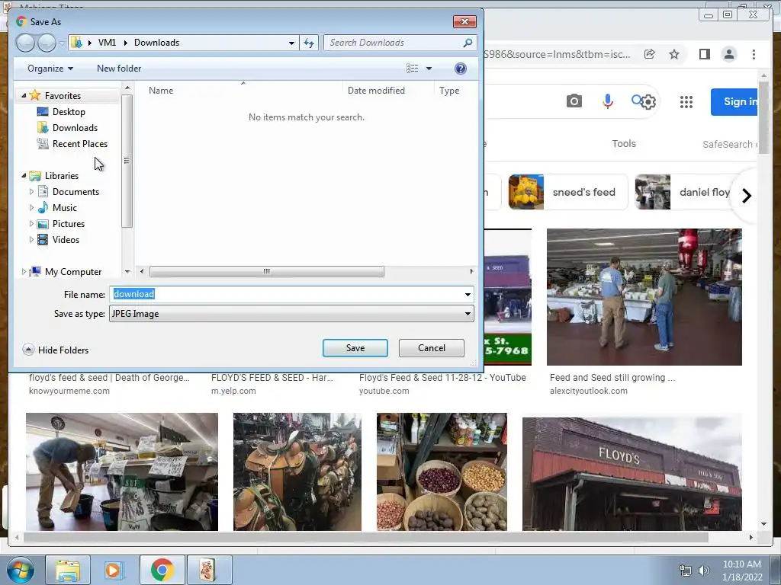The image size is (781, 585).
Task: Click Hide Folders toggle
Action: 56,350
